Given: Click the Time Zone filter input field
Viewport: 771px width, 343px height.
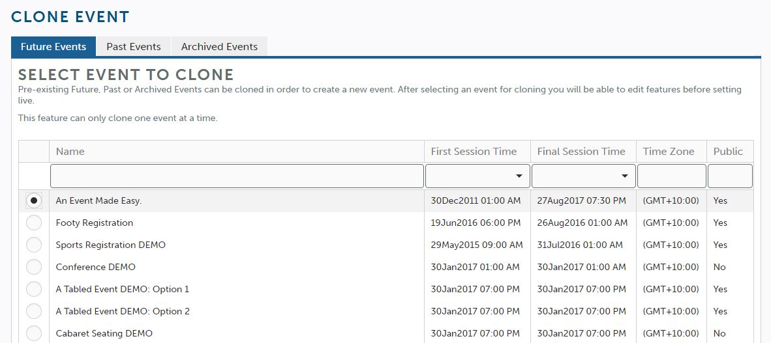Looking at the screenshot, I should coord(672,176).
